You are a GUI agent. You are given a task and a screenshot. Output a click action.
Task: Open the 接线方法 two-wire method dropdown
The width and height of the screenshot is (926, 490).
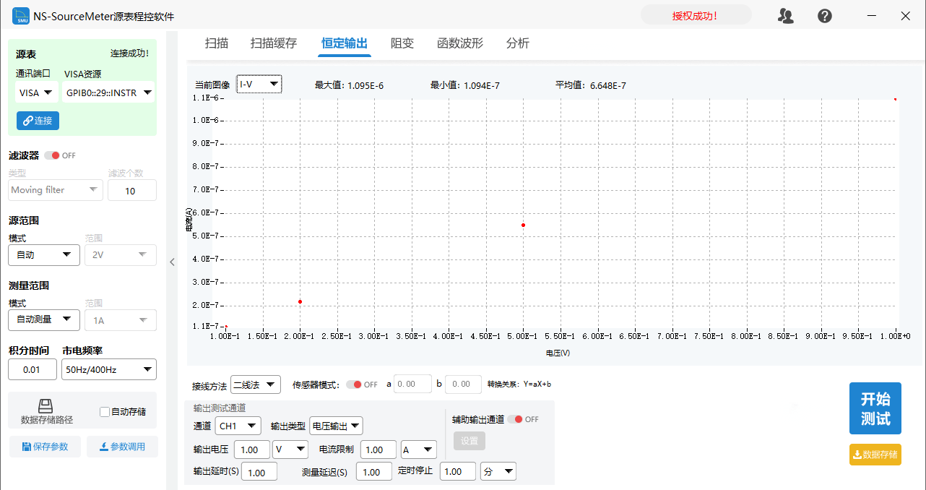point(255,384)
